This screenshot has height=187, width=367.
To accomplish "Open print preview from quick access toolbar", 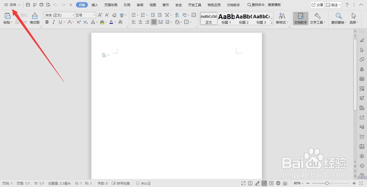I will 48,5.
